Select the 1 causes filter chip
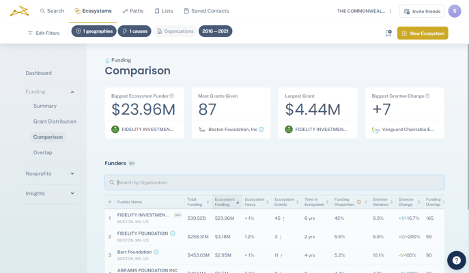Image resolution: width=469 pixels, height=273 pixels. (x=134, y=31)
